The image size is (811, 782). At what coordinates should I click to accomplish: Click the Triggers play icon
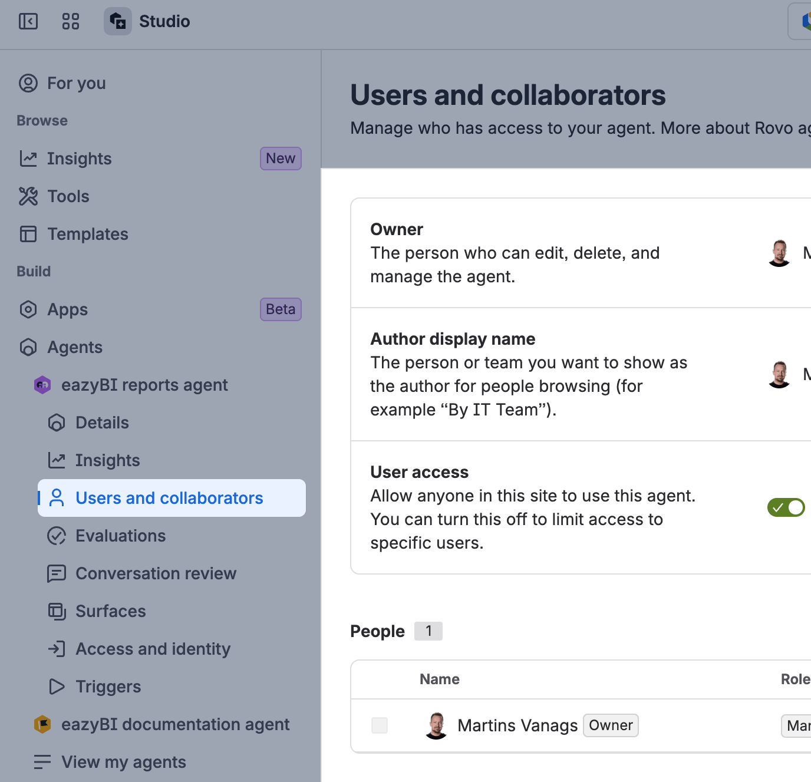pyautogui.click(x=57, y=687)
